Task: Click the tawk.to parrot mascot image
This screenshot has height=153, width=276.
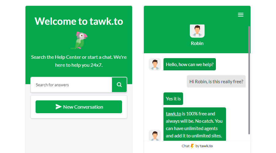Action: 79,40
